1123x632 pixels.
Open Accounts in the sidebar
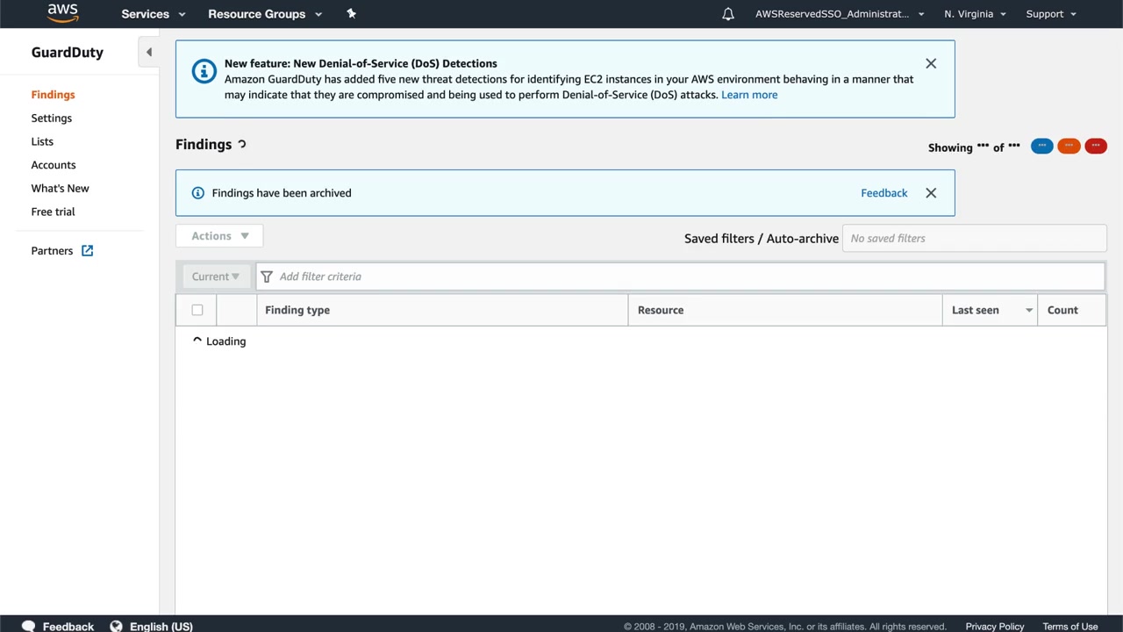(54, 165)
